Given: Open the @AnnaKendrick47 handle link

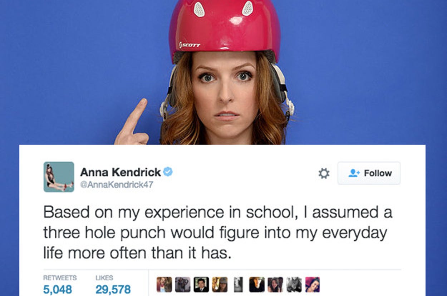Looking at the screenshot, I should (x=117, y=185).
